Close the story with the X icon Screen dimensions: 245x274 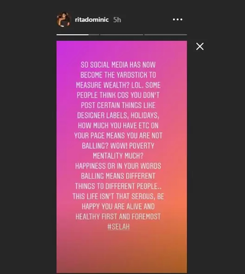click(200, 46)
